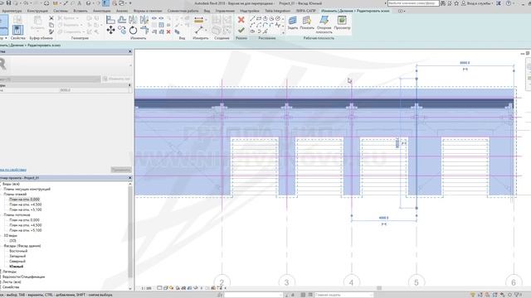Screen dimensions: 531x298
Task: Open the Вид ribbon tab
Action: click(x=207, y=11)
